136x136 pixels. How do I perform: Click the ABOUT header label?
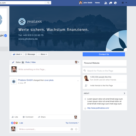click(86, 93)
